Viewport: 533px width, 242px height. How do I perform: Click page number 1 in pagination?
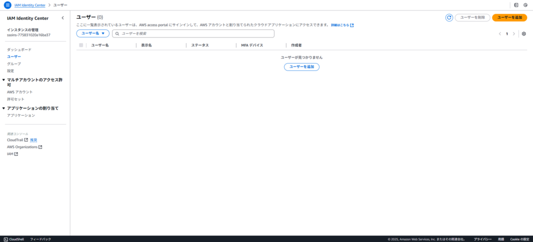point(507,34)
